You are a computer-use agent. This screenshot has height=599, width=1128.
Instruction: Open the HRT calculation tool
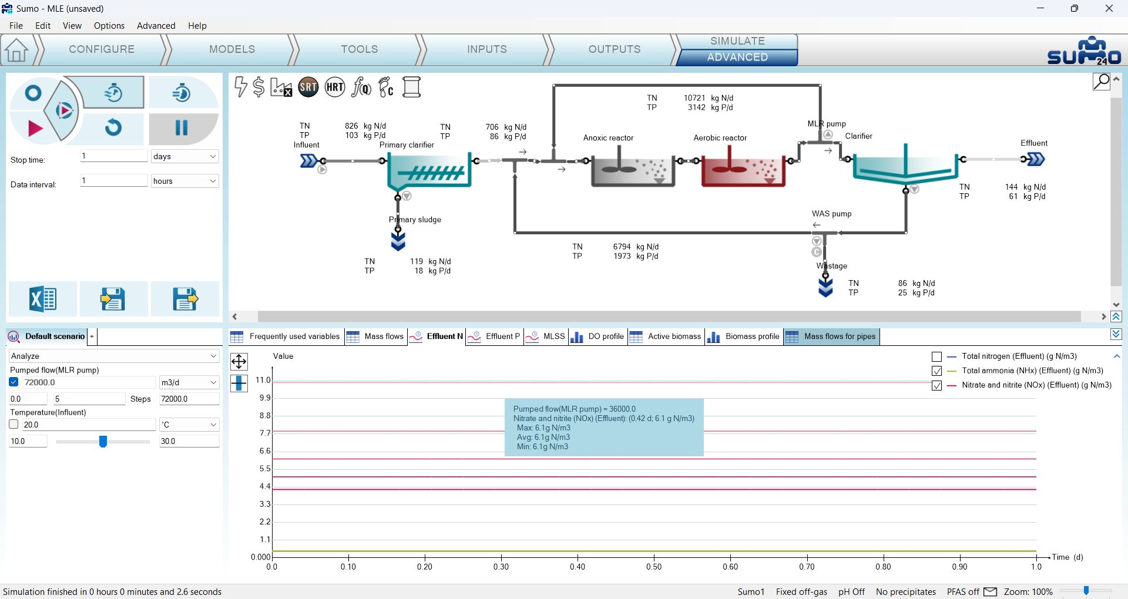point(335,88)
